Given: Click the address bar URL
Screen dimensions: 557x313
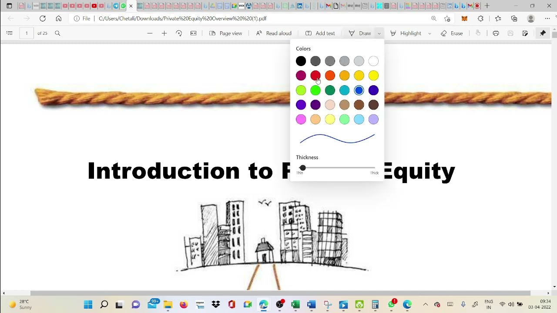Looking at the screenshot, I should [x=182, y=18].
